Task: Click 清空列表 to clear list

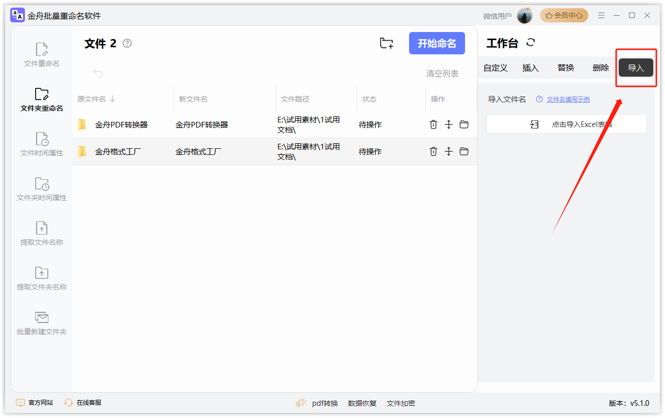Action: tap(443, 74)
